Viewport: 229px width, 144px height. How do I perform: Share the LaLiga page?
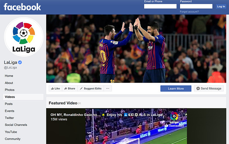pos(70,89)
